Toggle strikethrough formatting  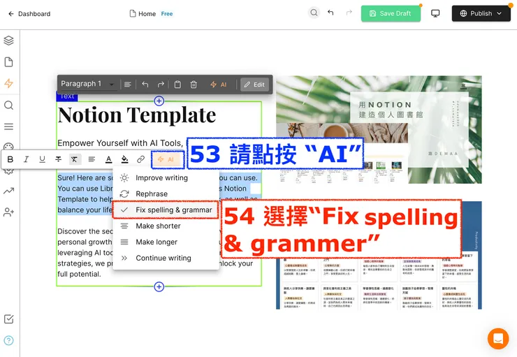[x=59, y=159]
